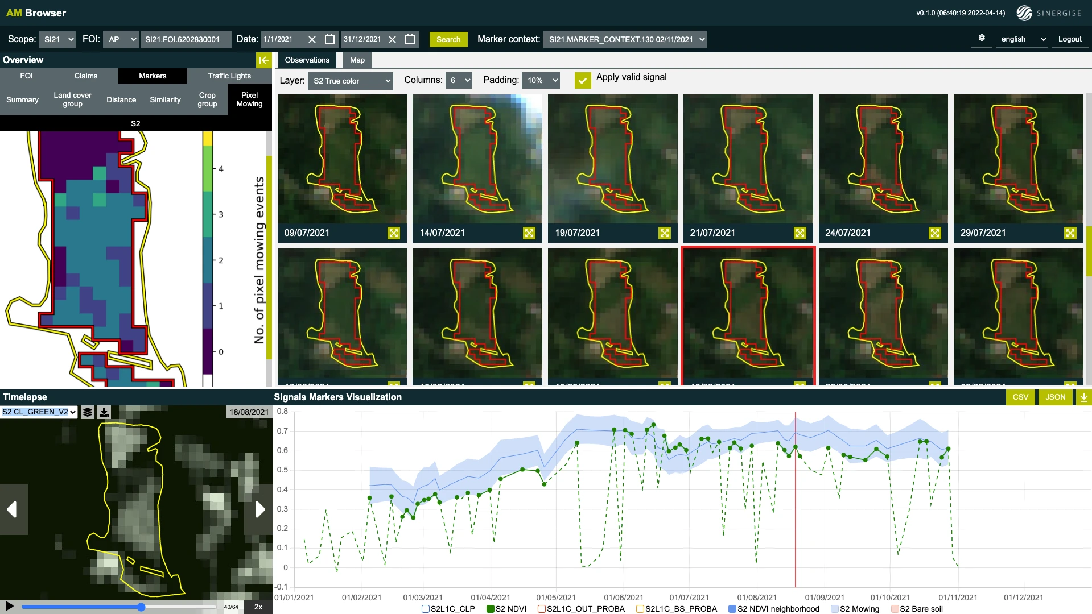Image resolution: width=1092 pixels, height=614 pixels.
Task: Click the timelapse layers stack icon
Action: 88,412
